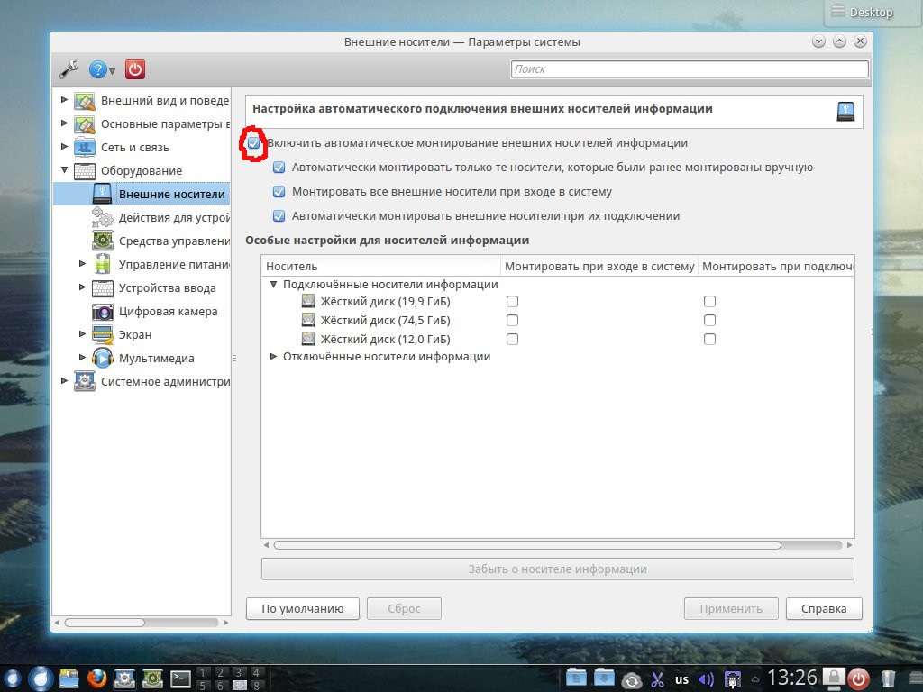The width and height of the screenshot is (923, 692).
Task: Open Действия для устройств settings
Action: [174, 218]
